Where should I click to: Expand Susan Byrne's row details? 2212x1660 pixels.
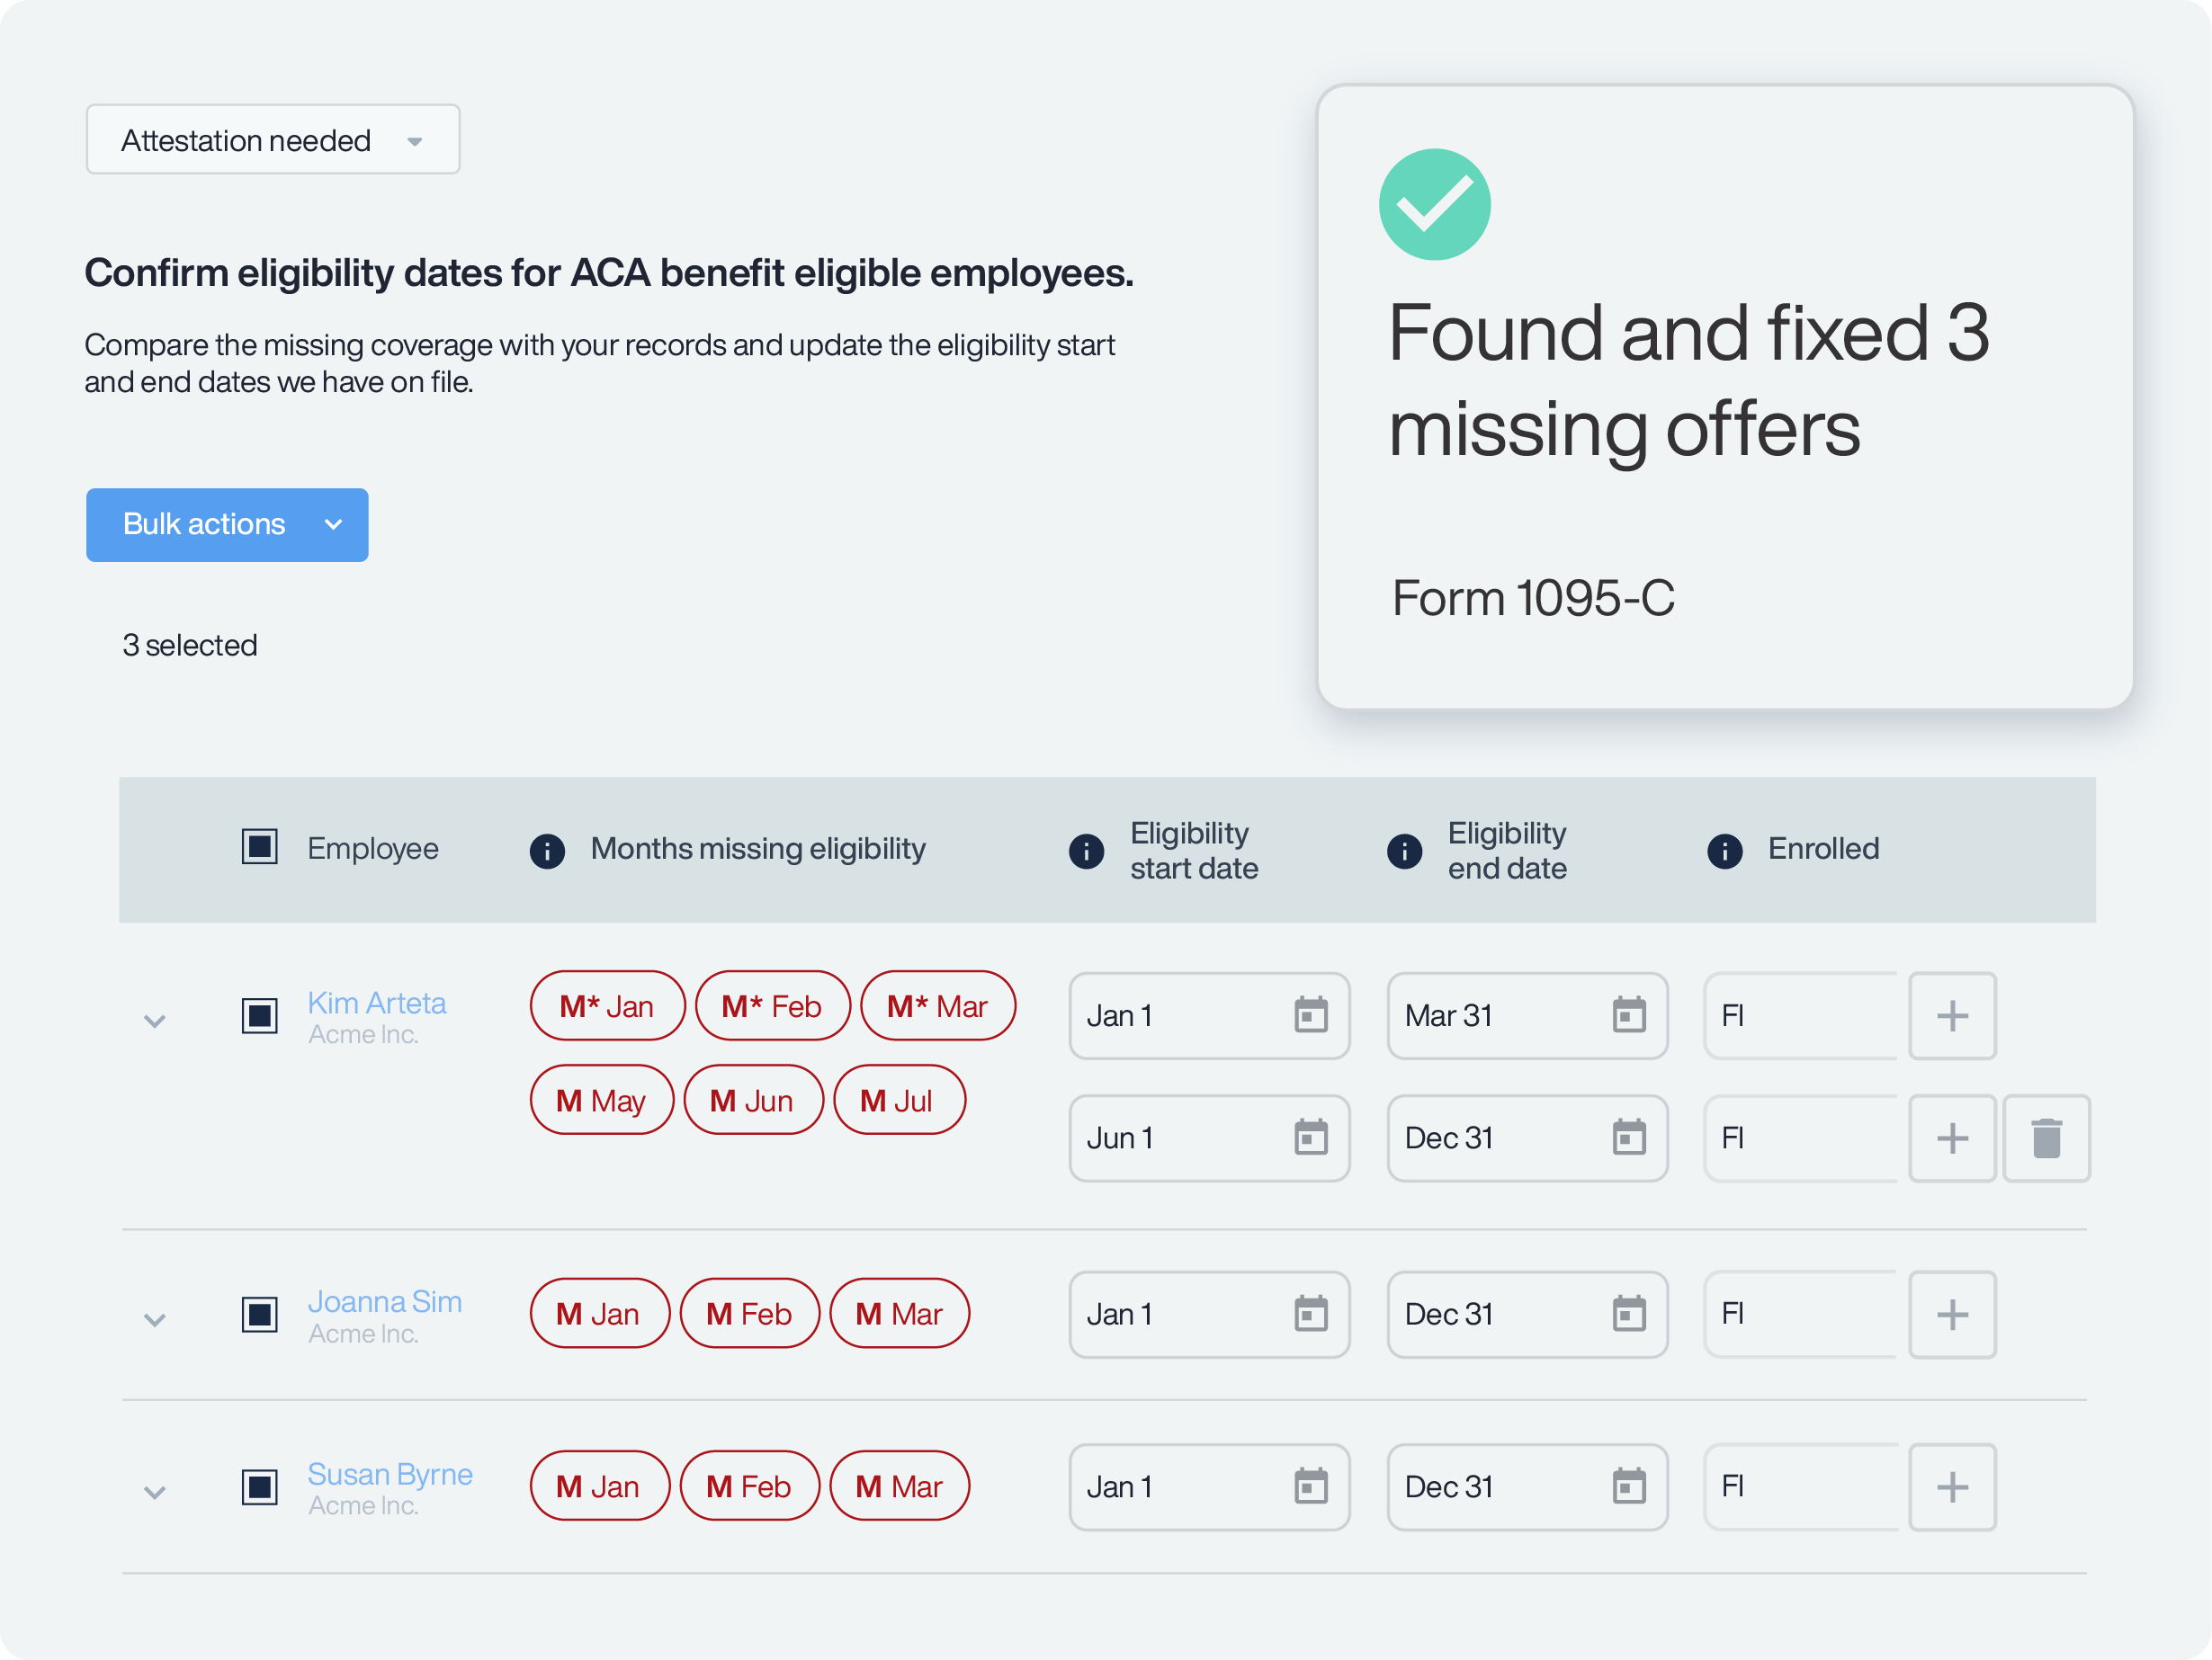point(155,1491)
